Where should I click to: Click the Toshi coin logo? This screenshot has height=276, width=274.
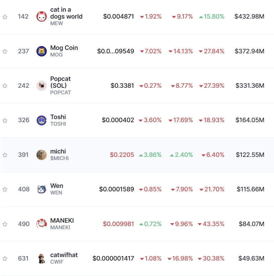(42, 120)
